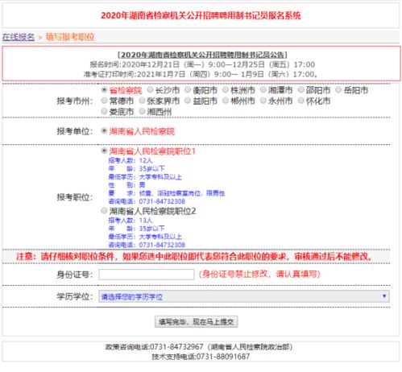Click the 技术支持电话 0731-88091687 line
This screenshot has width=402, height=372.
pyautogui.click(x=201, y=357)
